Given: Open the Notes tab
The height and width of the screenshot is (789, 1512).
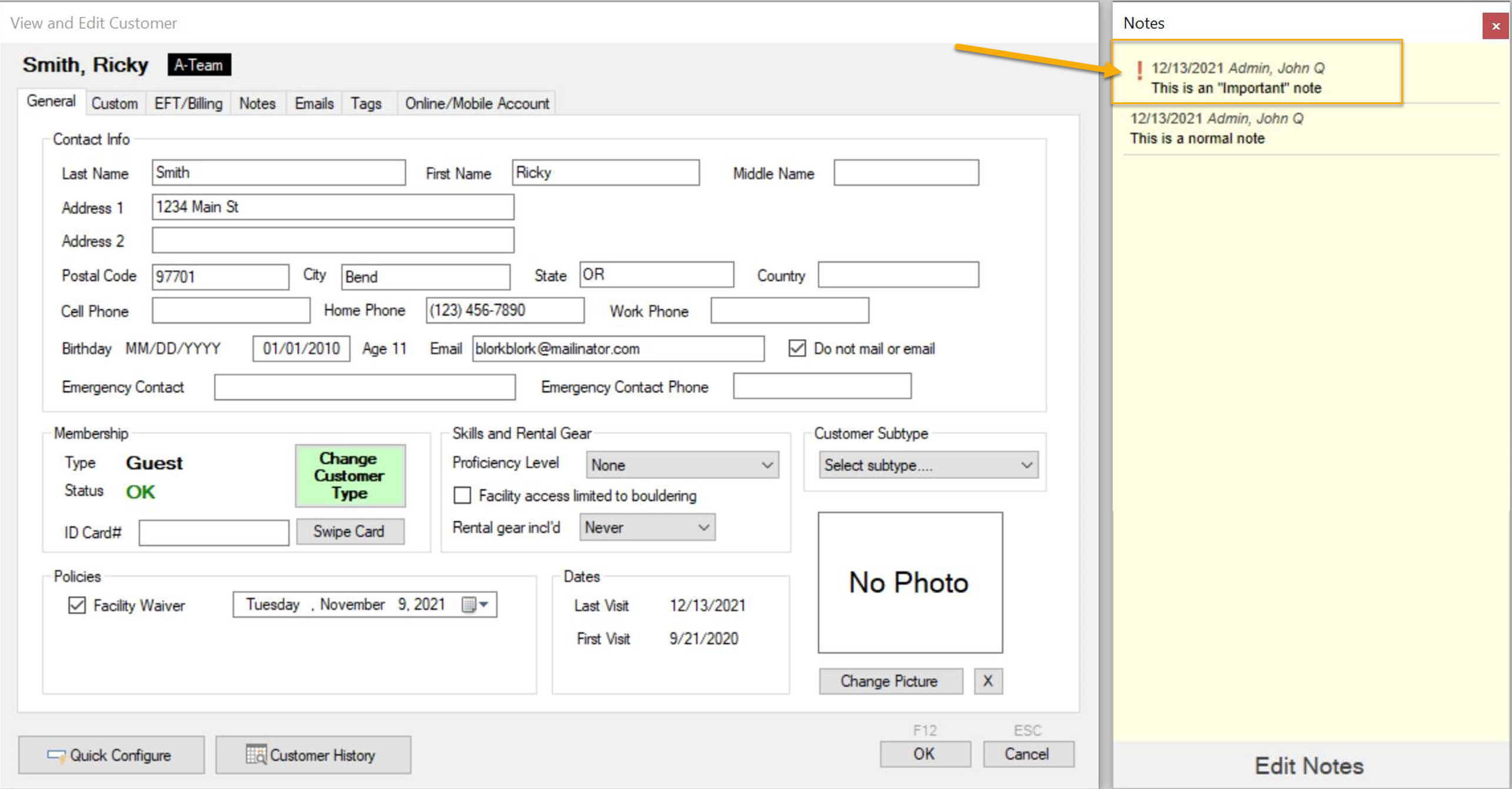Looking at the screenshot, I should click(x=257, y=104).
